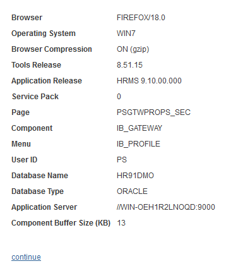Select the Database Type label
231x278 pixels.
[x=37, y=191]
